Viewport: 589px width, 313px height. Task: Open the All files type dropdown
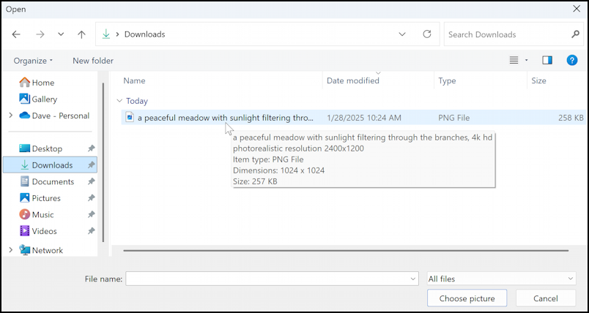pyautogui.click(x=501, y=279)
